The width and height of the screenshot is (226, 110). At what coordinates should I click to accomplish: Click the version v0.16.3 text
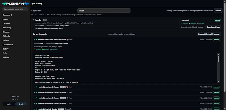click(15, 100)
